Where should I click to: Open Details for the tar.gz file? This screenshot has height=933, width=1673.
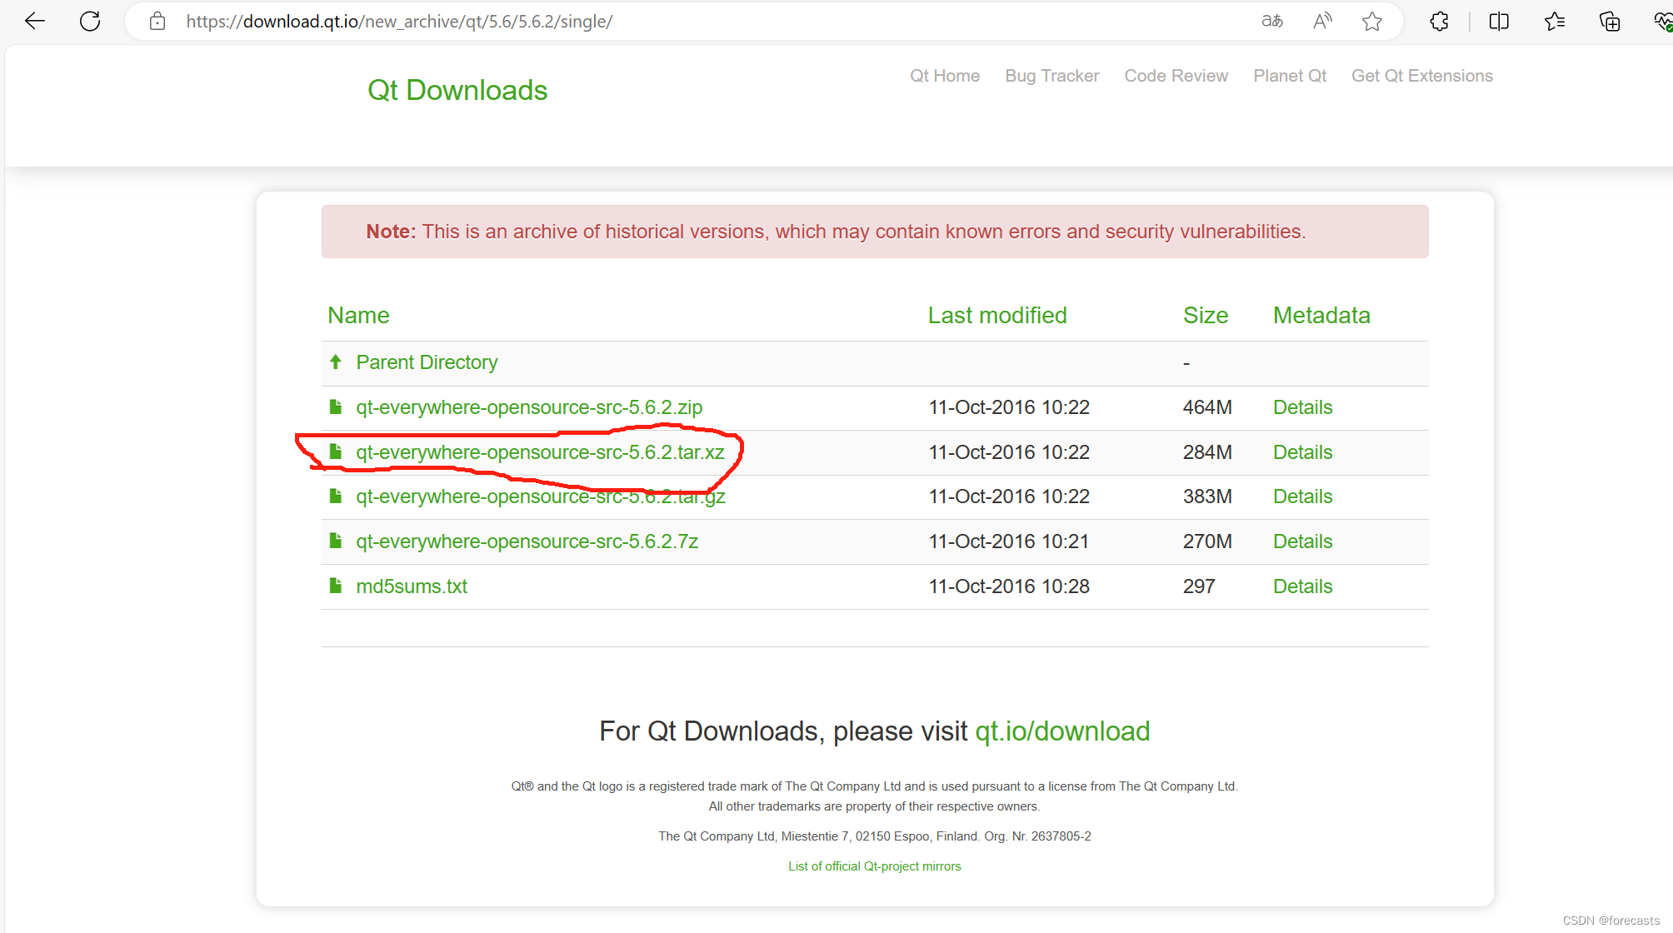tap(1302, 496)
